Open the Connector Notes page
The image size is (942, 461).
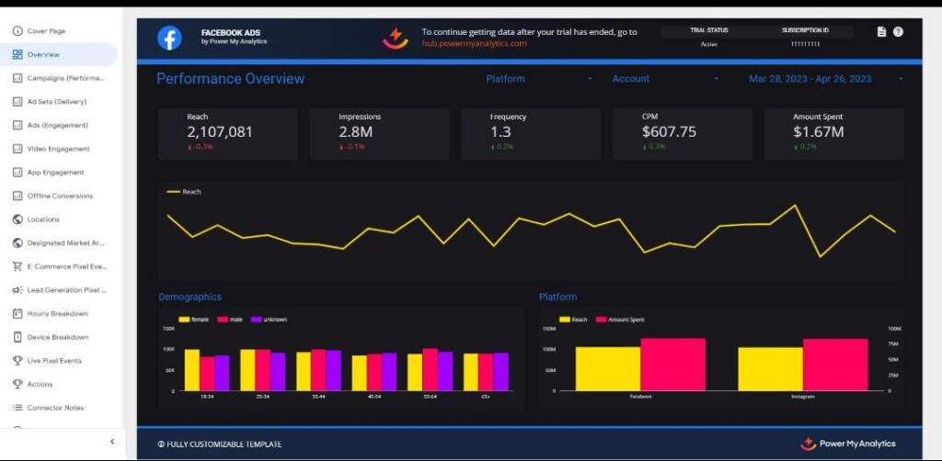coord(59,408)
